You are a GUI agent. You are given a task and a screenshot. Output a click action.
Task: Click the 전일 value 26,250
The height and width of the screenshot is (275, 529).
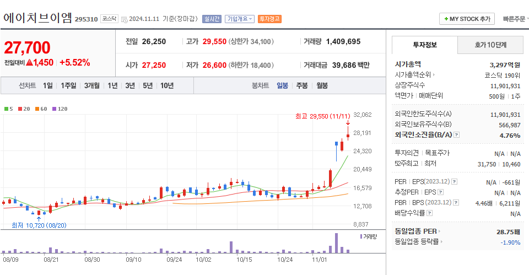tap(154, 41)
